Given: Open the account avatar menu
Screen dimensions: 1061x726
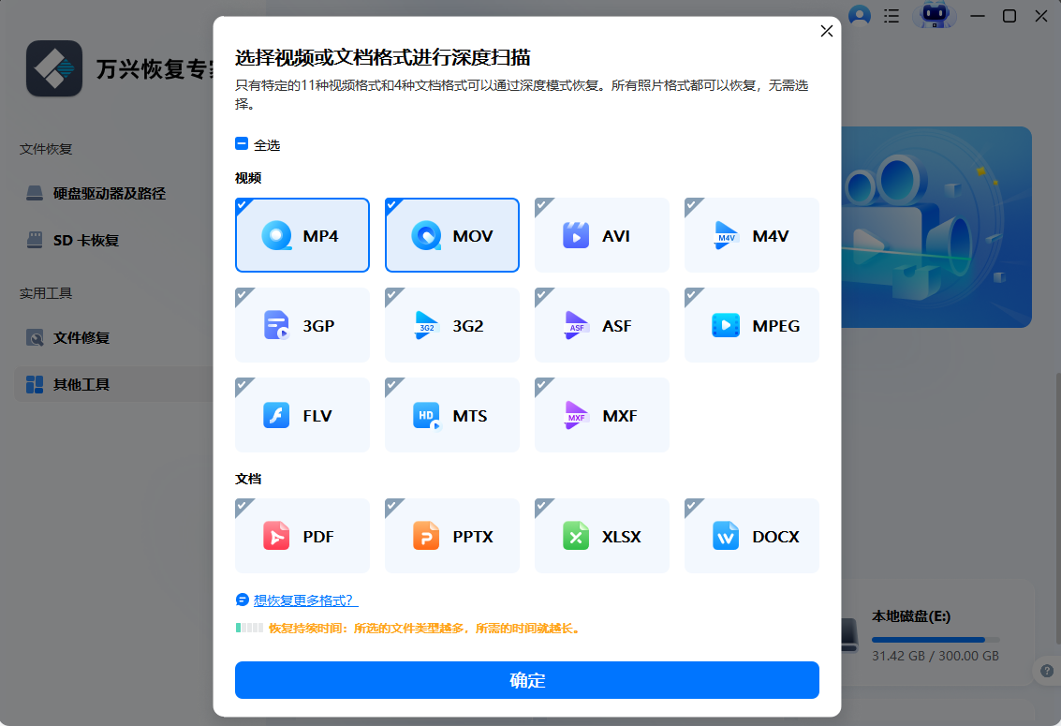Looking at the screenshot, I should [x=860, y=16].
